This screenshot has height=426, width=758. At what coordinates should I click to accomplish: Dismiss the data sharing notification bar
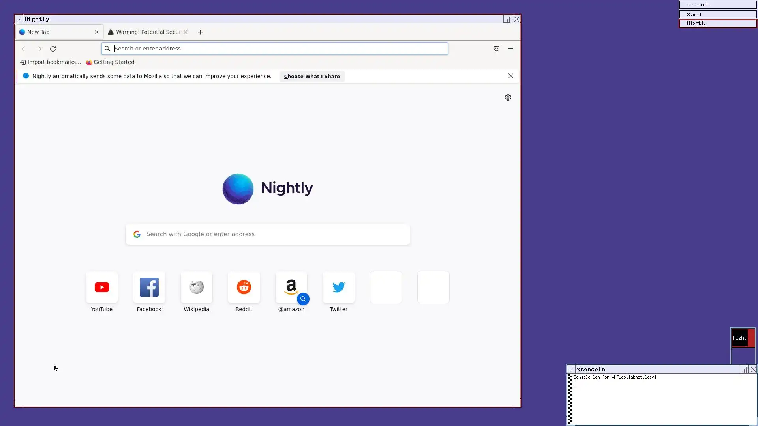[x=511, y=76]
